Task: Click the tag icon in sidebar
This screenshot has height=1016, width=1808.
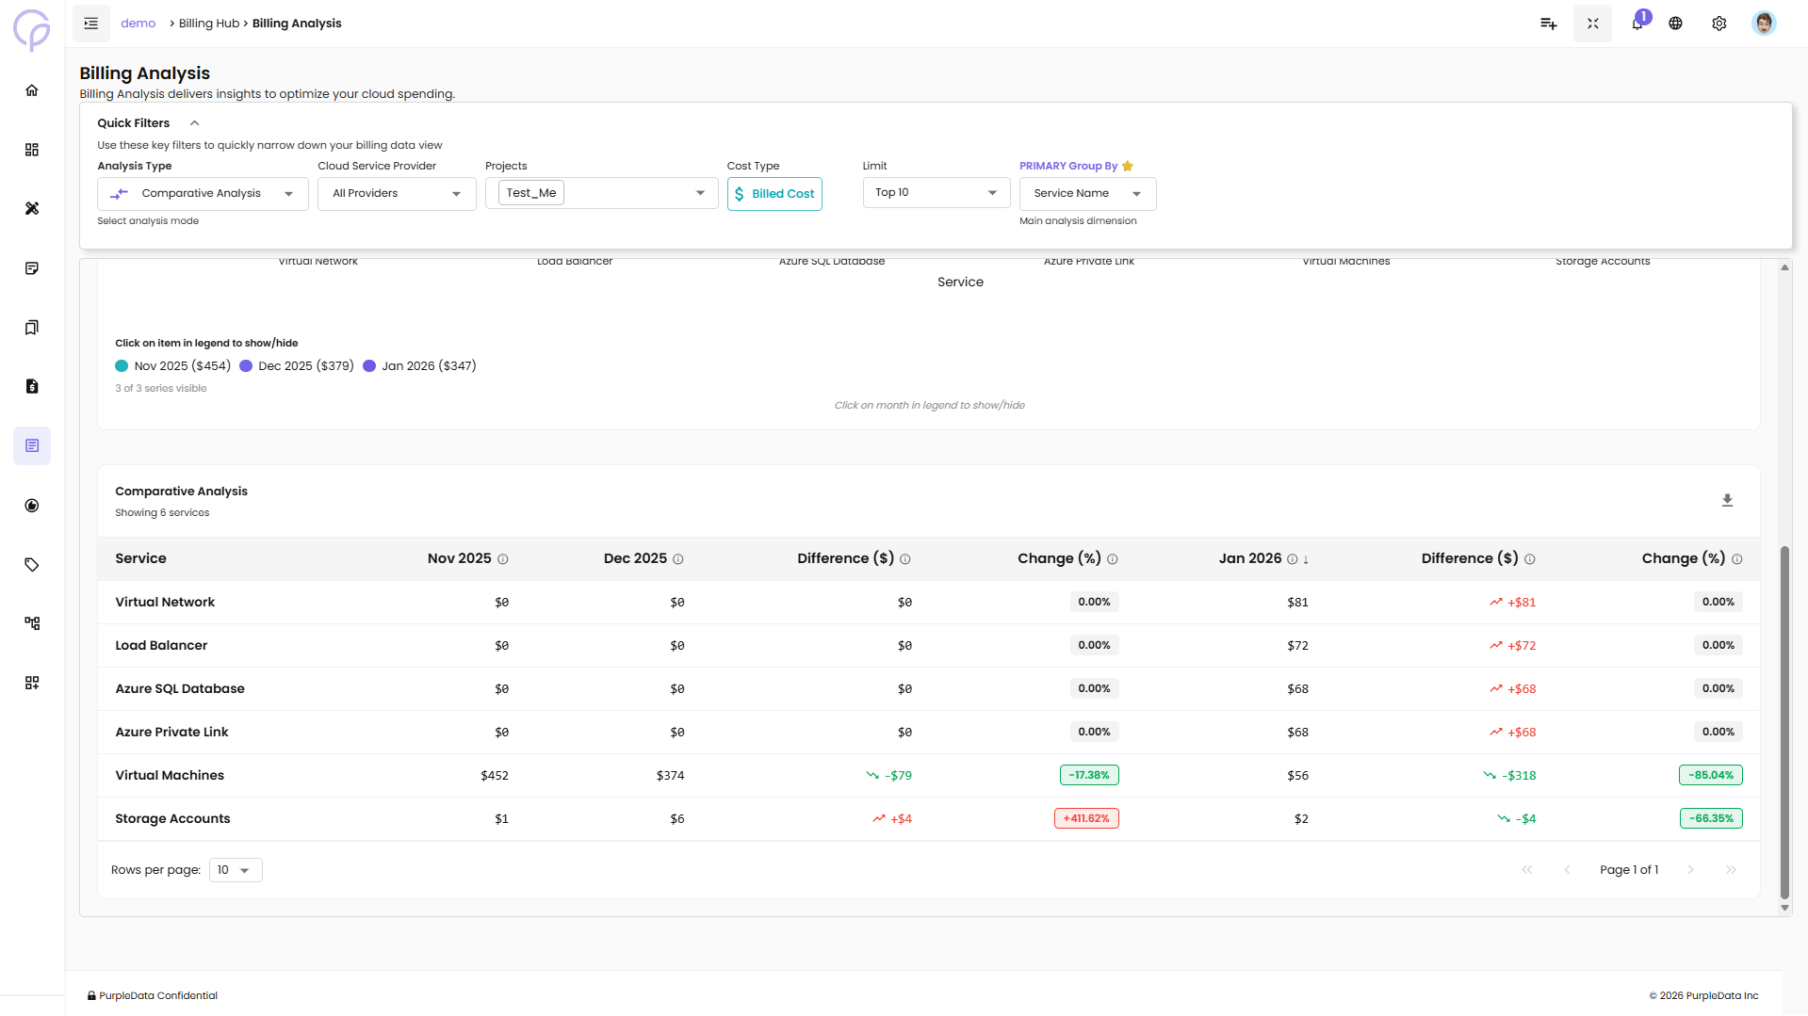Action: pyautogui.click(x=32, y=565)
